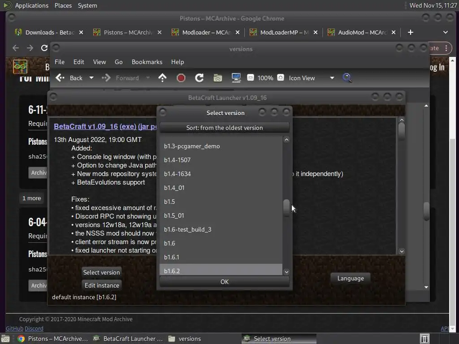
Task: Open the File menu in versions window
Action: click(60, 62)
